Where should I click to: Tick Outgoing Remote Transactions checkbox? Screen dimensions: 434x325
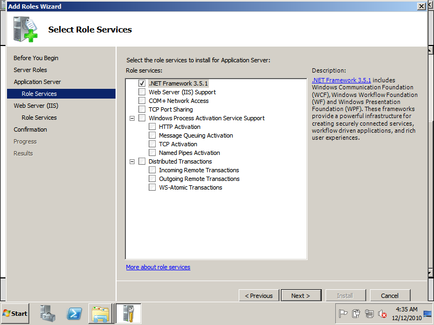click(152, 179)
